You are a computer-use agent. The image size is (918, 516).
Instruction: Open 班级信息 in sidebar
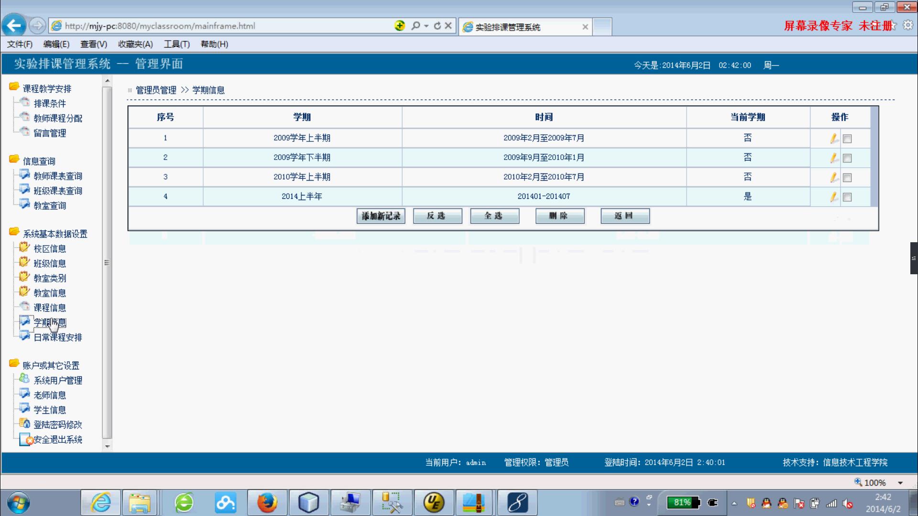point(50,264)
